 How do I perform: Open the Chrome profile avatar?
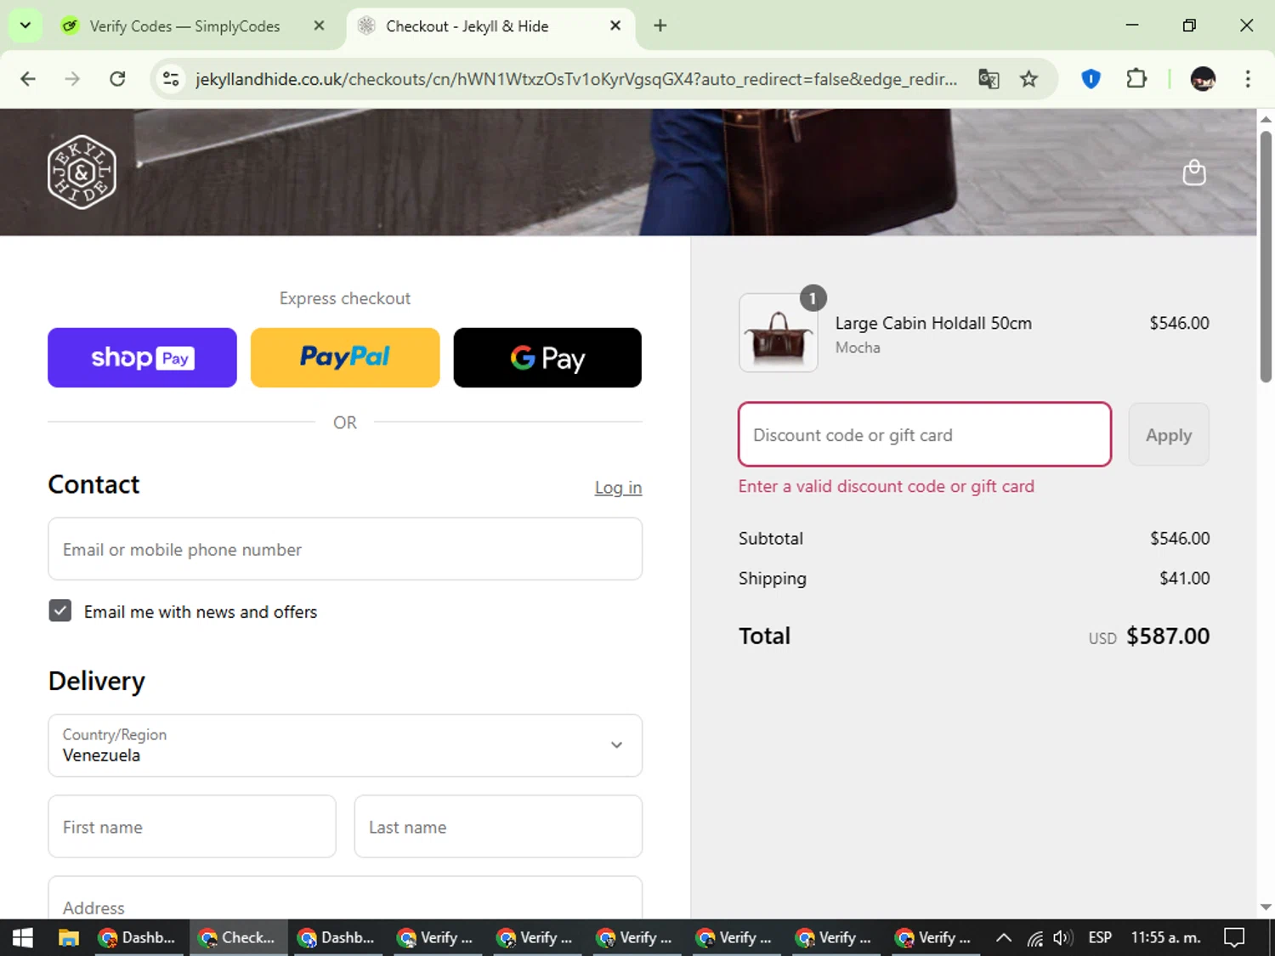coord(1203,79)
